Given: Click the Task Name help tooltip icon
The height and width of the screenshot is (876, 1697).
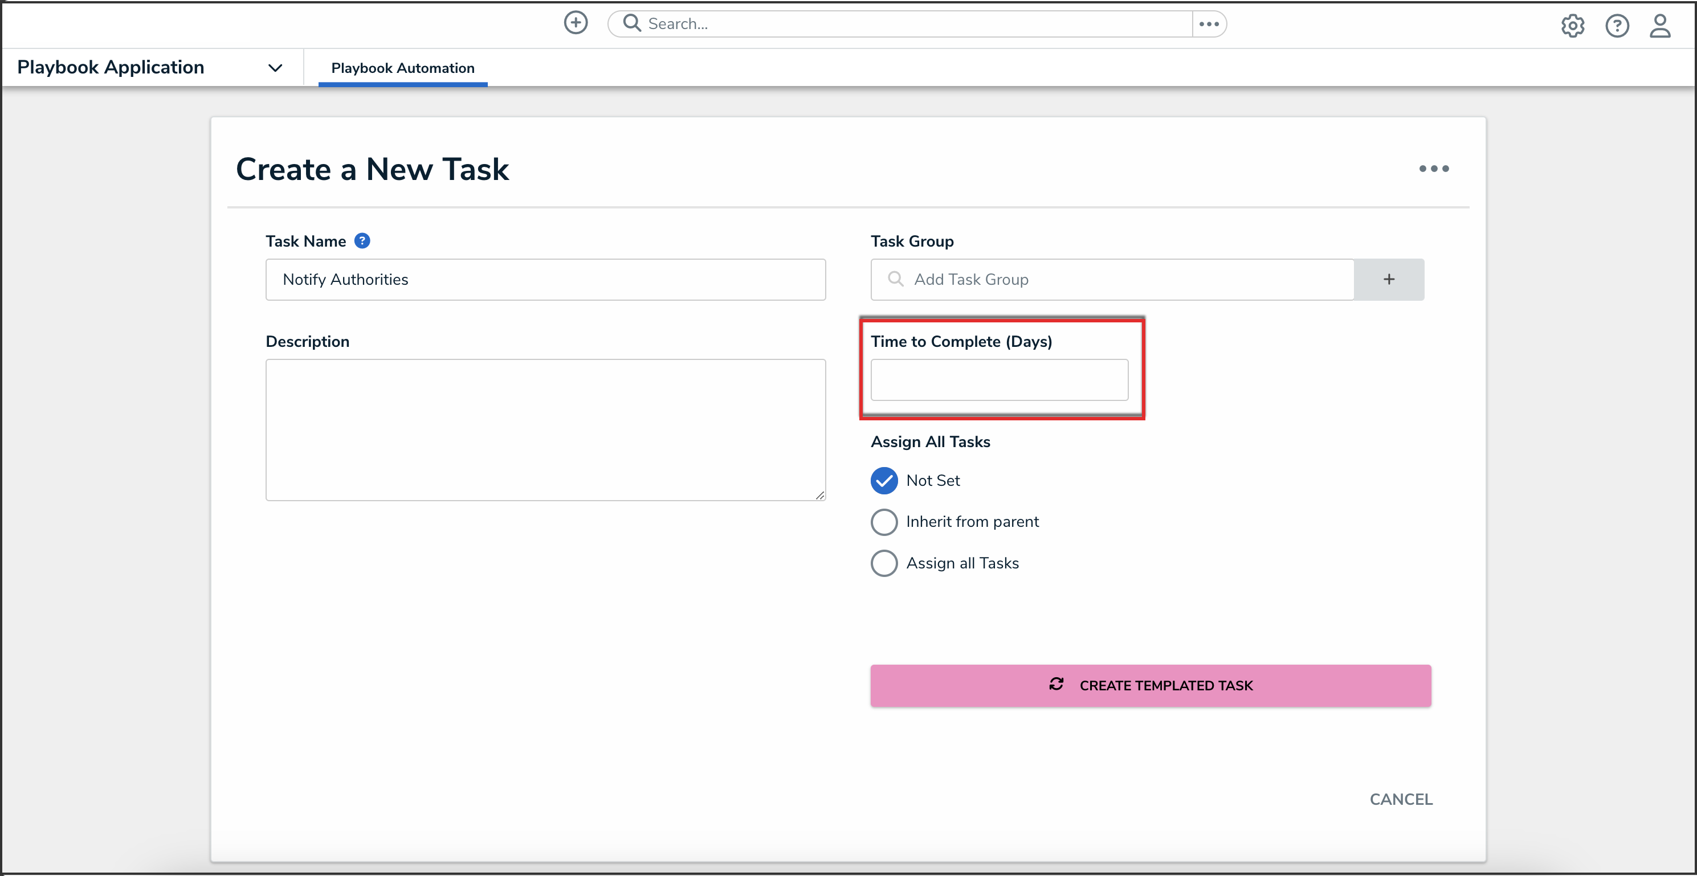Looking at the screenshot, I should [362, 241].
